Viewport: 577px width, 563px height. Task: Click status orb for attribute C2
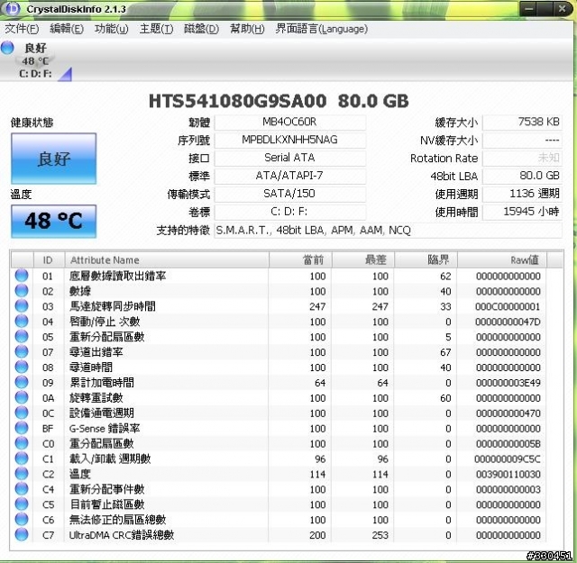(22, 473)
